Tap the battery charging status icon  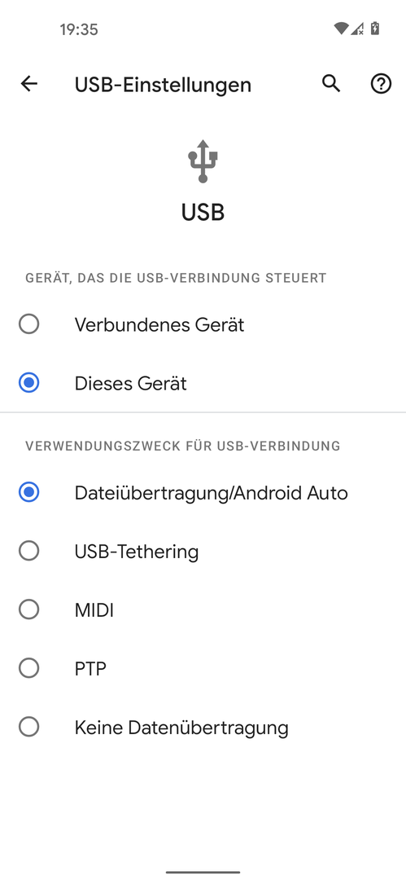pos(374,29)
